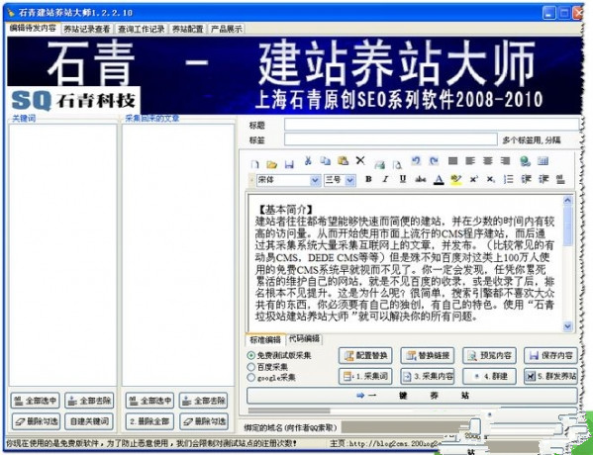Click the 3.采集内容 button
This screenshot has height=455, width=593.
pyautogui.click(x=427, y=376)
